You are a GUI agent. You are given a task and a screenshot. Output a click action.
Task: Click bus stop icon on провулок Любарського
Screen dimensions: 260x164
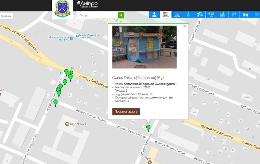61,73
